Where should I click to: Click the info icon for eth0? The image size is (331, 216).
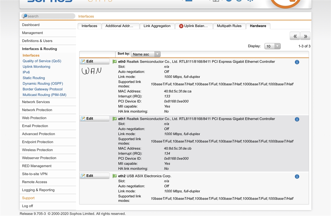click(x=297, y=62)
